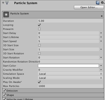Click the plus icon to add modules
Viewport: 105px width, 100px height.
[102, 16]
